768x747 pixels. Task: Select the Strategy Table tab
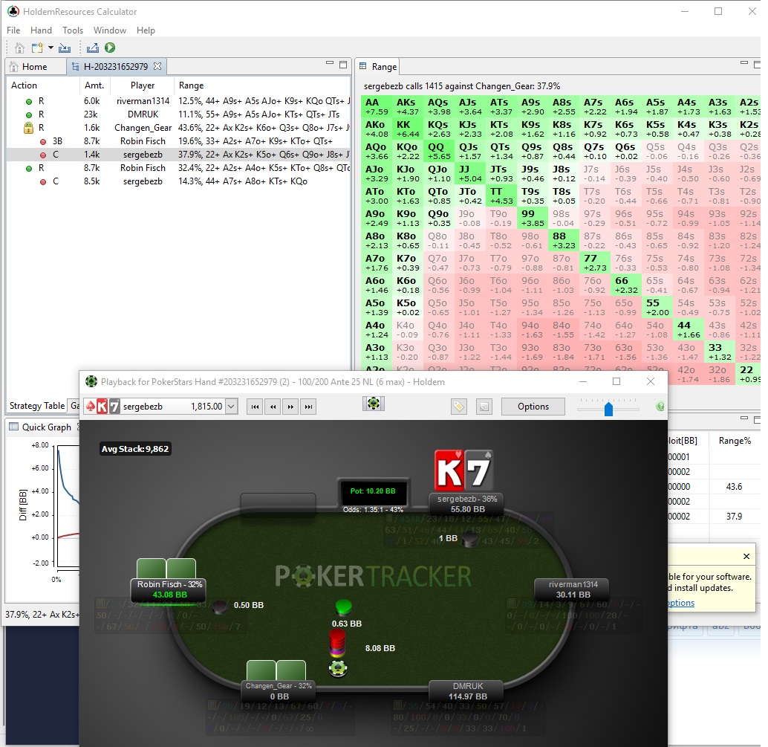pos(36,406)
